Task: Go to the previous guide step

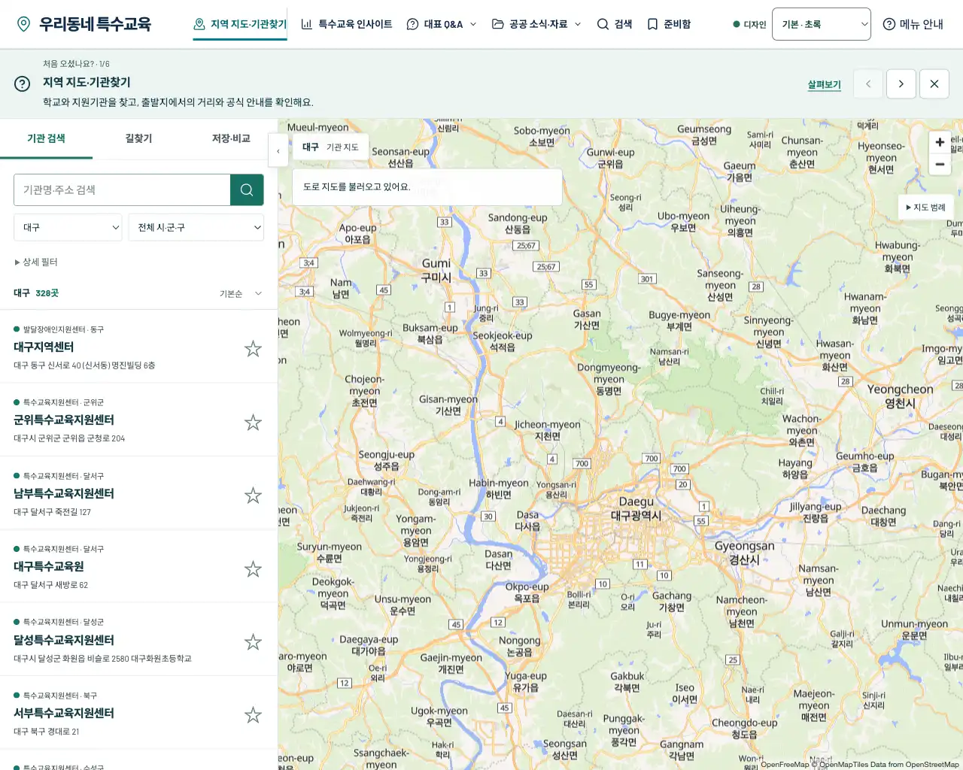Action: (x=868, y=84)
